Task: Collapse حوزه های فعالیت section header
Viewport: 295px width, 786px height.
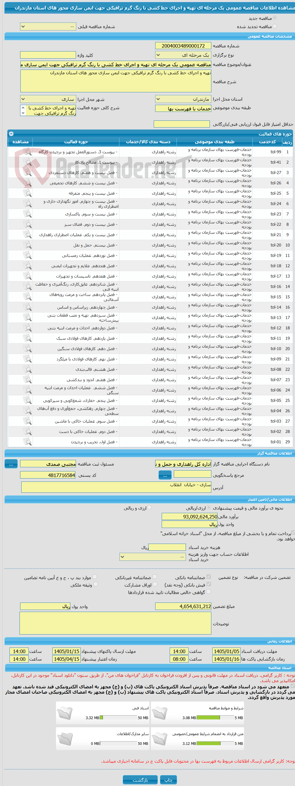Action: point(11,134)
